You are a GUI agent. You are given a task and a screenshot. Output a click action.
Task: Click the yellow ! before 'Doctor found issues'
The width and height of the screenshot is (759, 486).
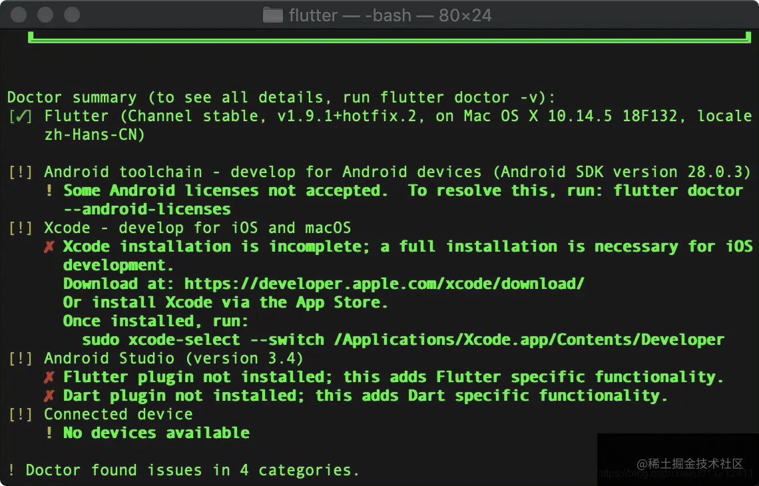(x=11, y=470)
